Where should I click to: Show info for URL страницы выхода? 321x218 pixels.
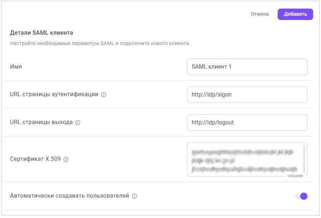(x=78, y=123)
